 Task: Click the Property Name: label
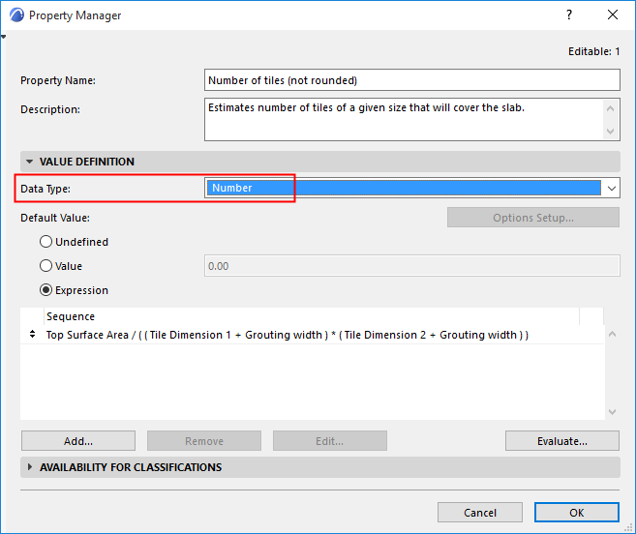click(58, 80)
